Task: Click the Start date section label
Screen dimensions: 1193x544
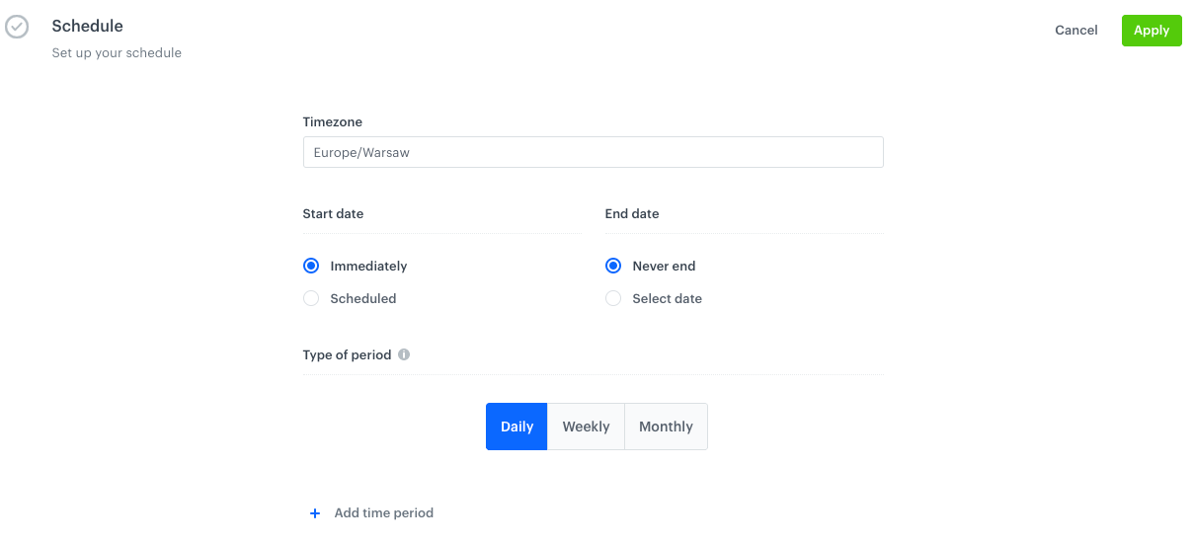Action: tap(333, 213)
